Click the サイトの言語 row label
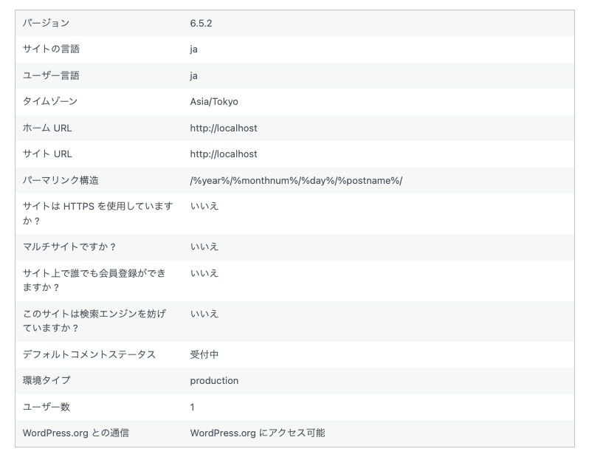 point(51,49)
